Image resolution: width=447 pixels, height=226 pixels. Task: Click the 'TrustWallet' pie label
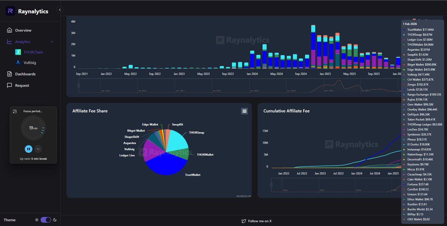[x=193, y=175]
